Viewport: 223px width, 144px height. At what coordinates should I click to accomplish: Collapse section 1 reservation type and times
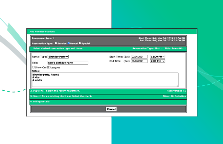pyautogui.click(x=56, y=48)
